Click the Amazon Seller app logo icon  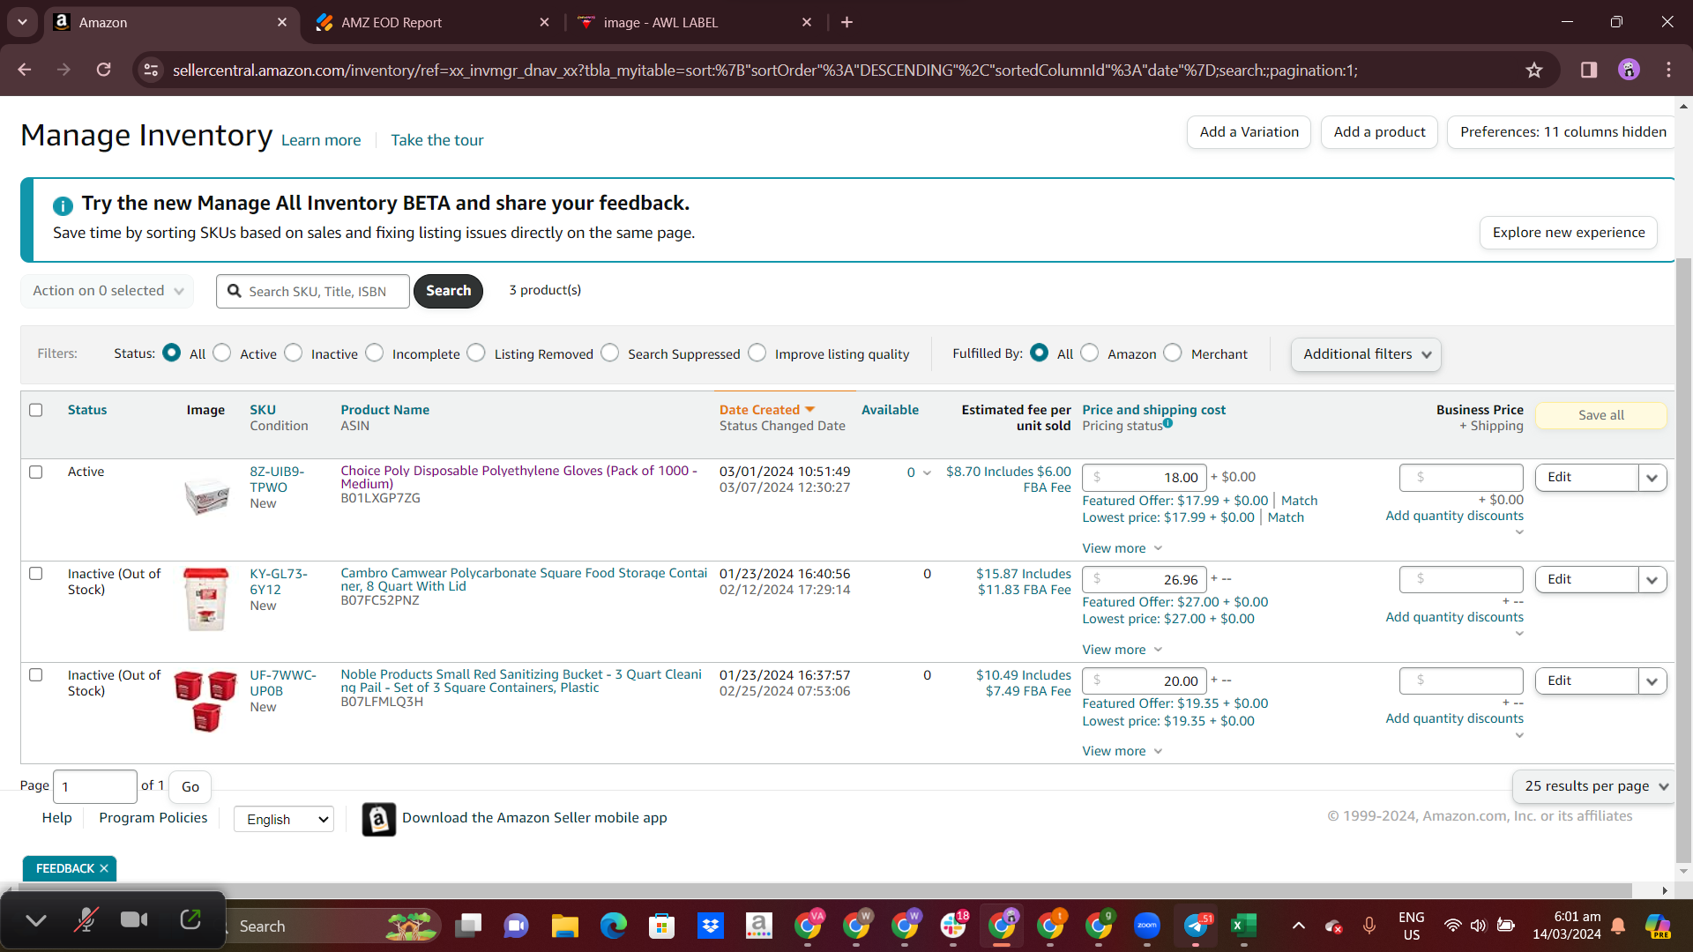379,819
